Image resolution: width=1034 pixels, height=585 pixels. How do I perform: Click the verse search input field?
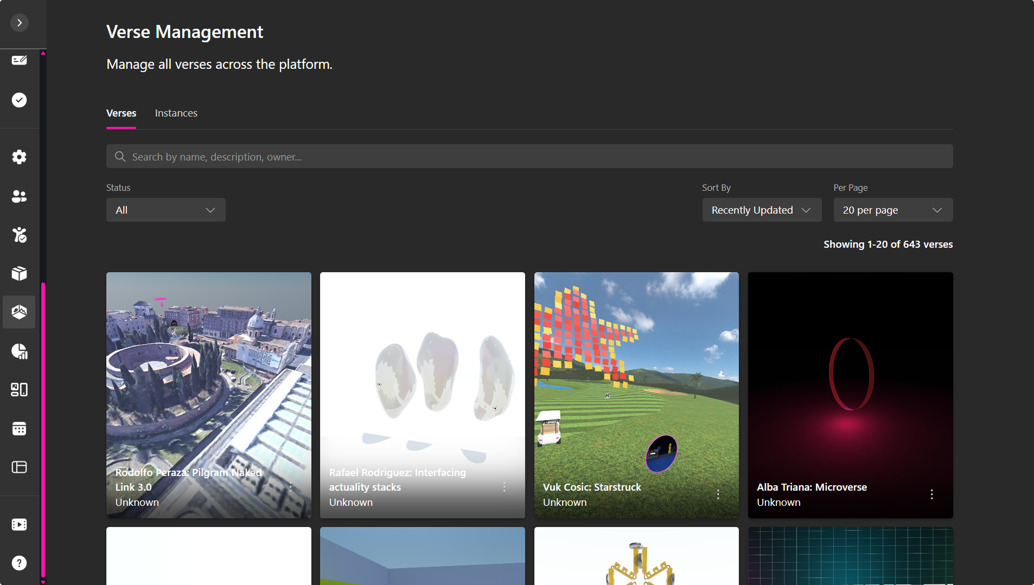pos(529,157)
